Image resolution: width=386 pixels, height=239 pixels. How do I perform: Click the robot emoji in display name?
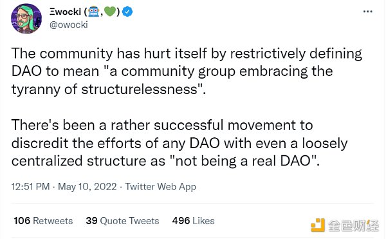[93, 12]
